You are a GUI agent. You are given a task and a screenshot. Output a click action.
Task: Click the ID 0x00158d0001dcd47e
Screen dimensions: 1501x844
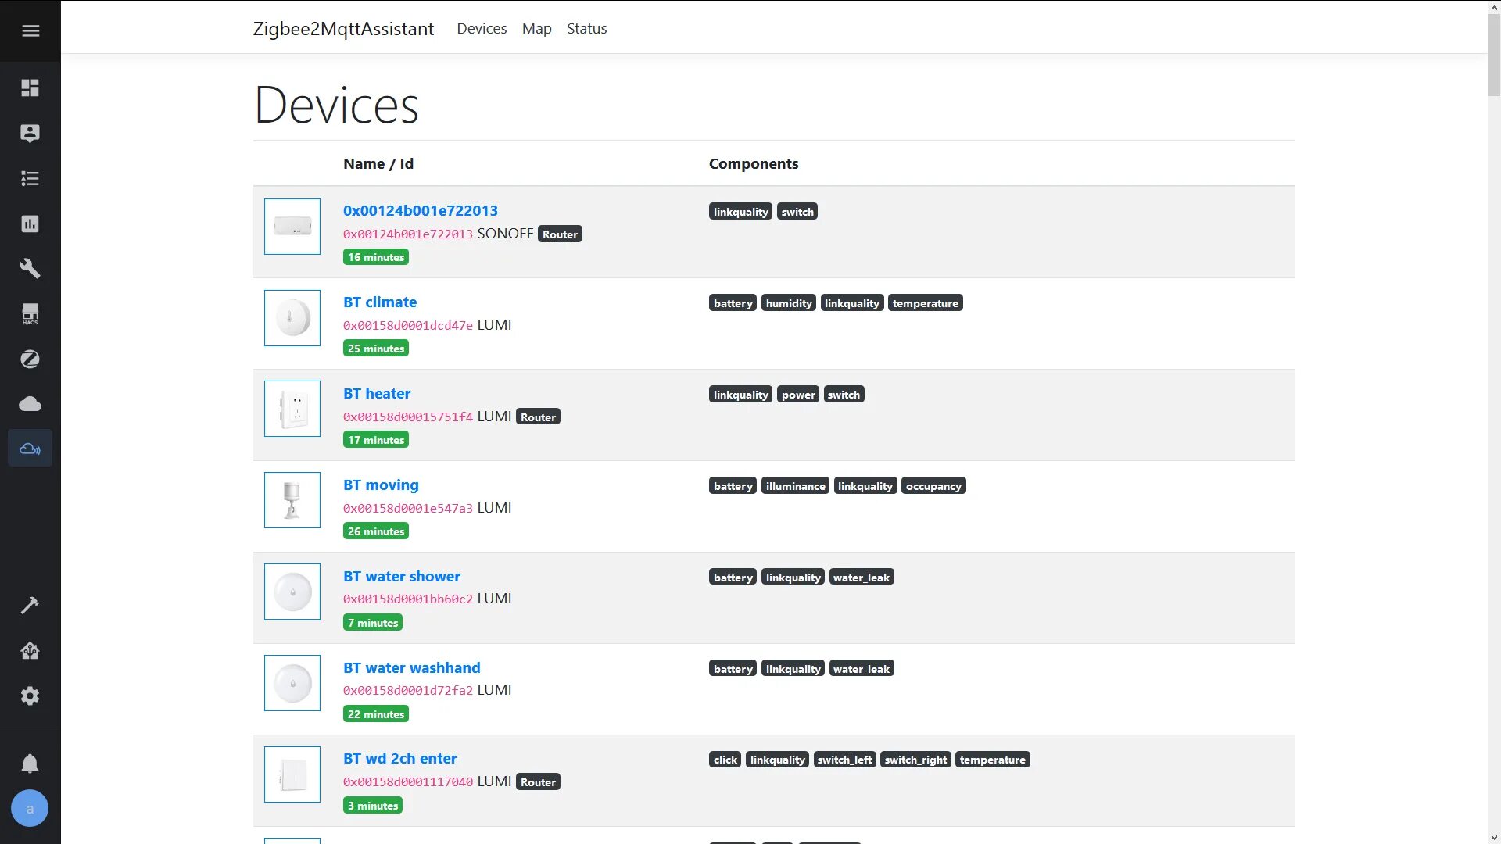(x=408, y=326)
